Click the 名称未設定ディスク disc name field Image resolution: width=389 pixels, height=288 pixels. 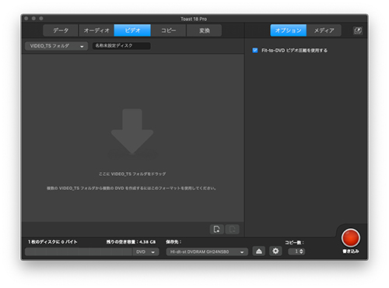(121, 46)
